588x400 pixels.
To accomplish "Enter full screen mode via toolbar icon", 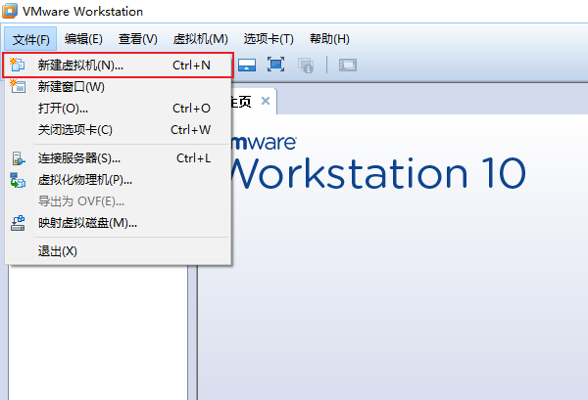I will (x=275, y=65).
